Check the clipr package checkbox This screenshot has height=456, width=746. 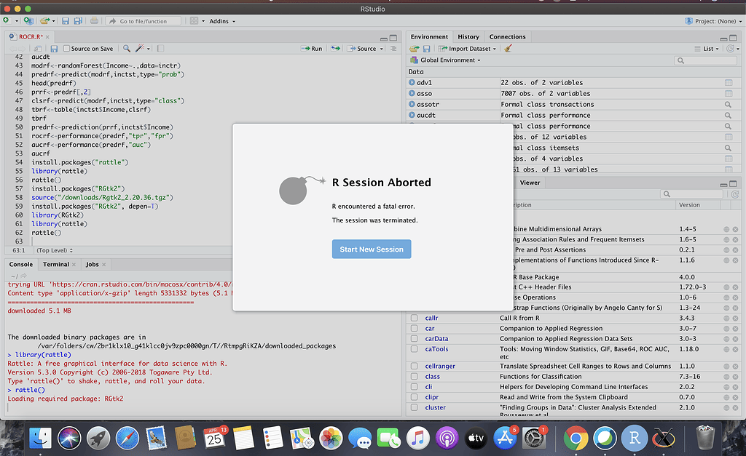coord(415,398)
